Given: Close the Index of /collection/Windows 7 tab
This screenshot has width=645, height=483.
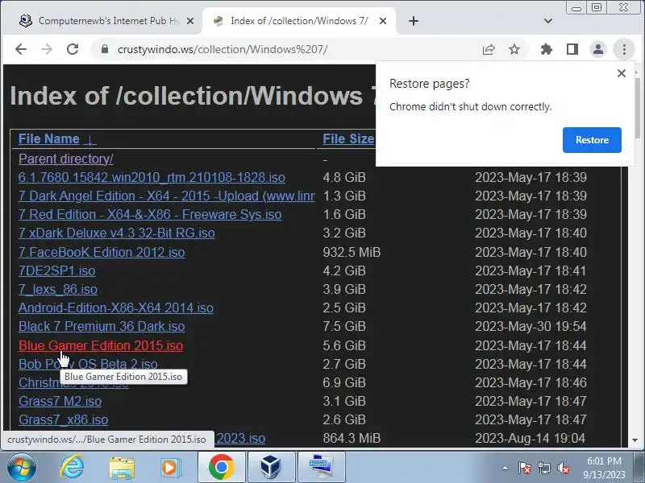Looking at the screenshot, I should [x=382, y=21].
